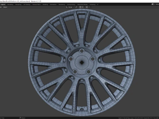Add a new workspace with plus icon
This screenshot has width=159, height=119.
click(98, 5)
